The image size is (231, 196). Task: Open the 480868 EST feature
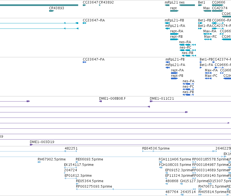click(167, 184)
